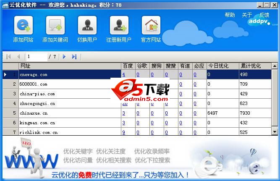280x181 pixels.
Task: Click the page number input field
Action: 37,57
